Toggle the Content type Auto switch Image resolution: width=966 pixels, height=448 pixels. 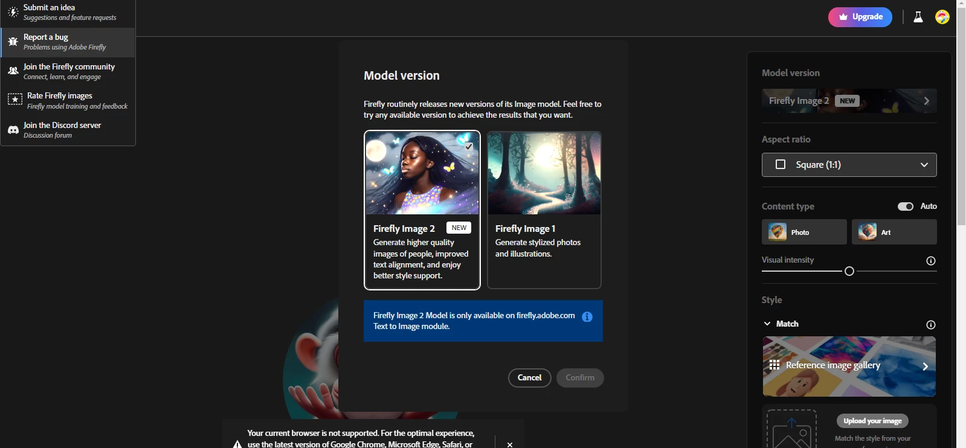pos(906,206)
